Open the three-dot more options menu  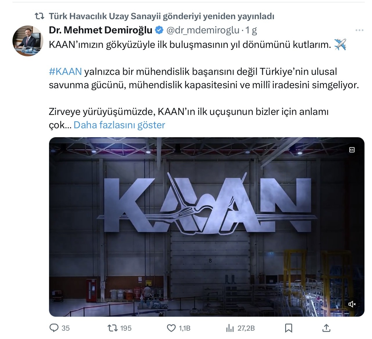coord(360,30)
